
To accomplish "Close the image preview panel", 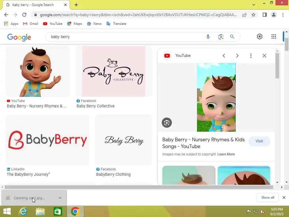I will [264, 56].
